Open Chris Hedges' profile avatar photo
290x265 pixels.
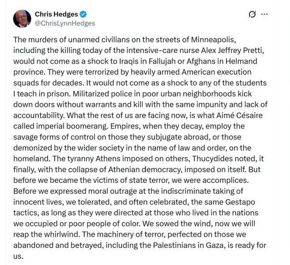(x=23, y=19)
